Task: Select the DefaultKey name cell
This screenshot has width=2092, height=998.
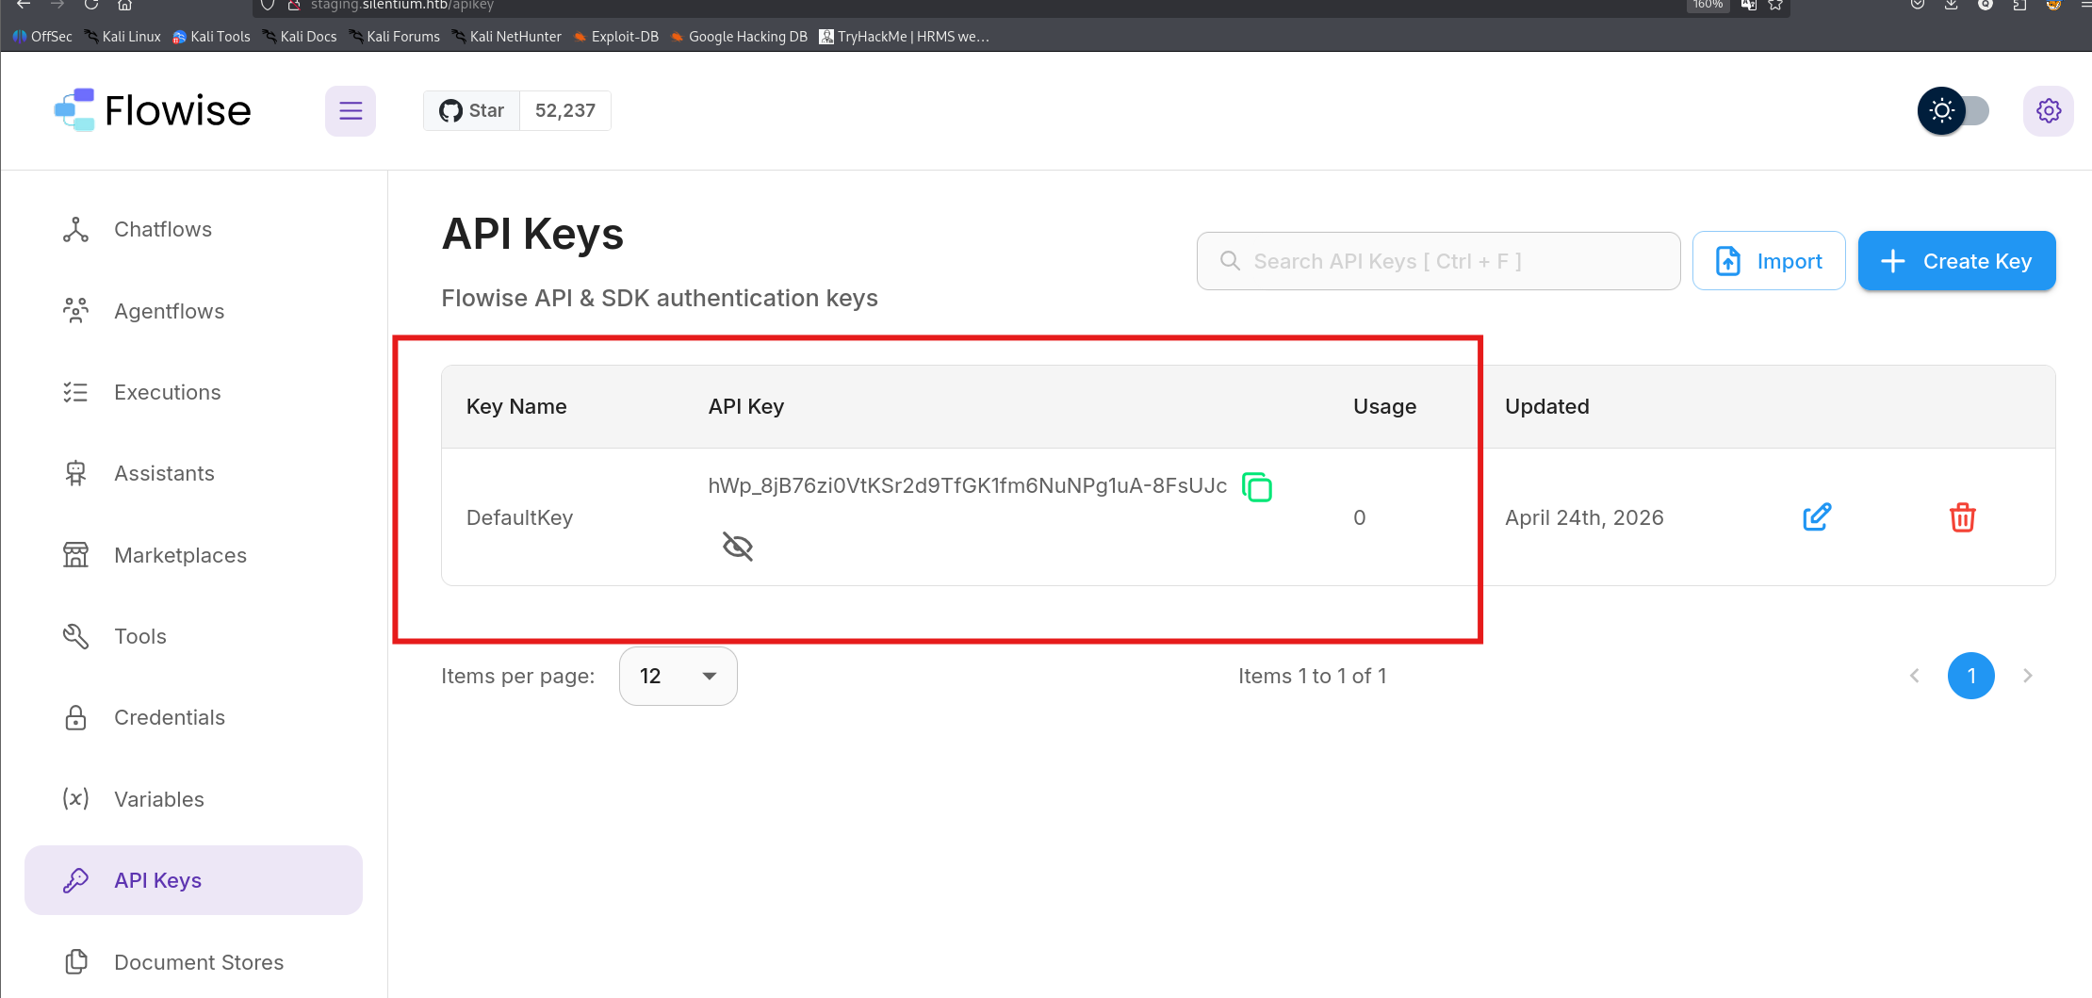Action: pyautogui.click(x=520, y=517)
